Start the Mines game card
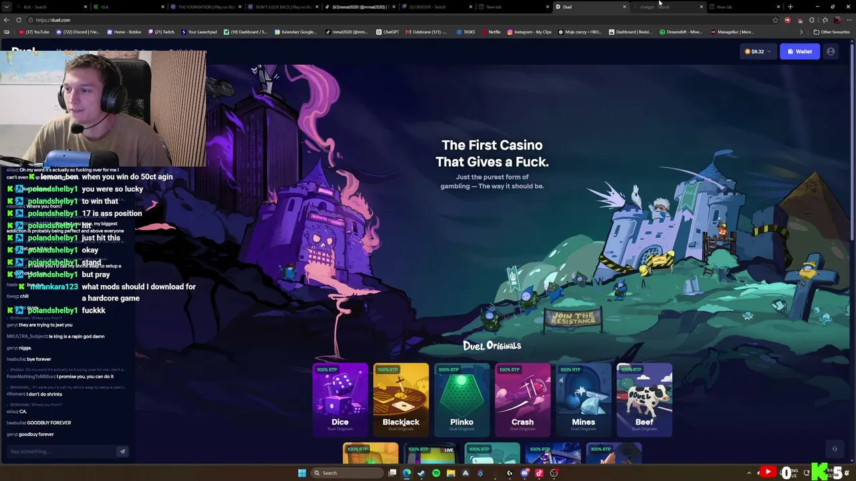This screenshot has width=856, height=481. click(x=583, y=399)
